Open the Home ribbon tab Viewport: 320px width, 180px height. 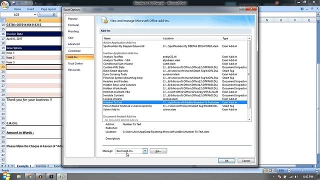tap(17, 9)
